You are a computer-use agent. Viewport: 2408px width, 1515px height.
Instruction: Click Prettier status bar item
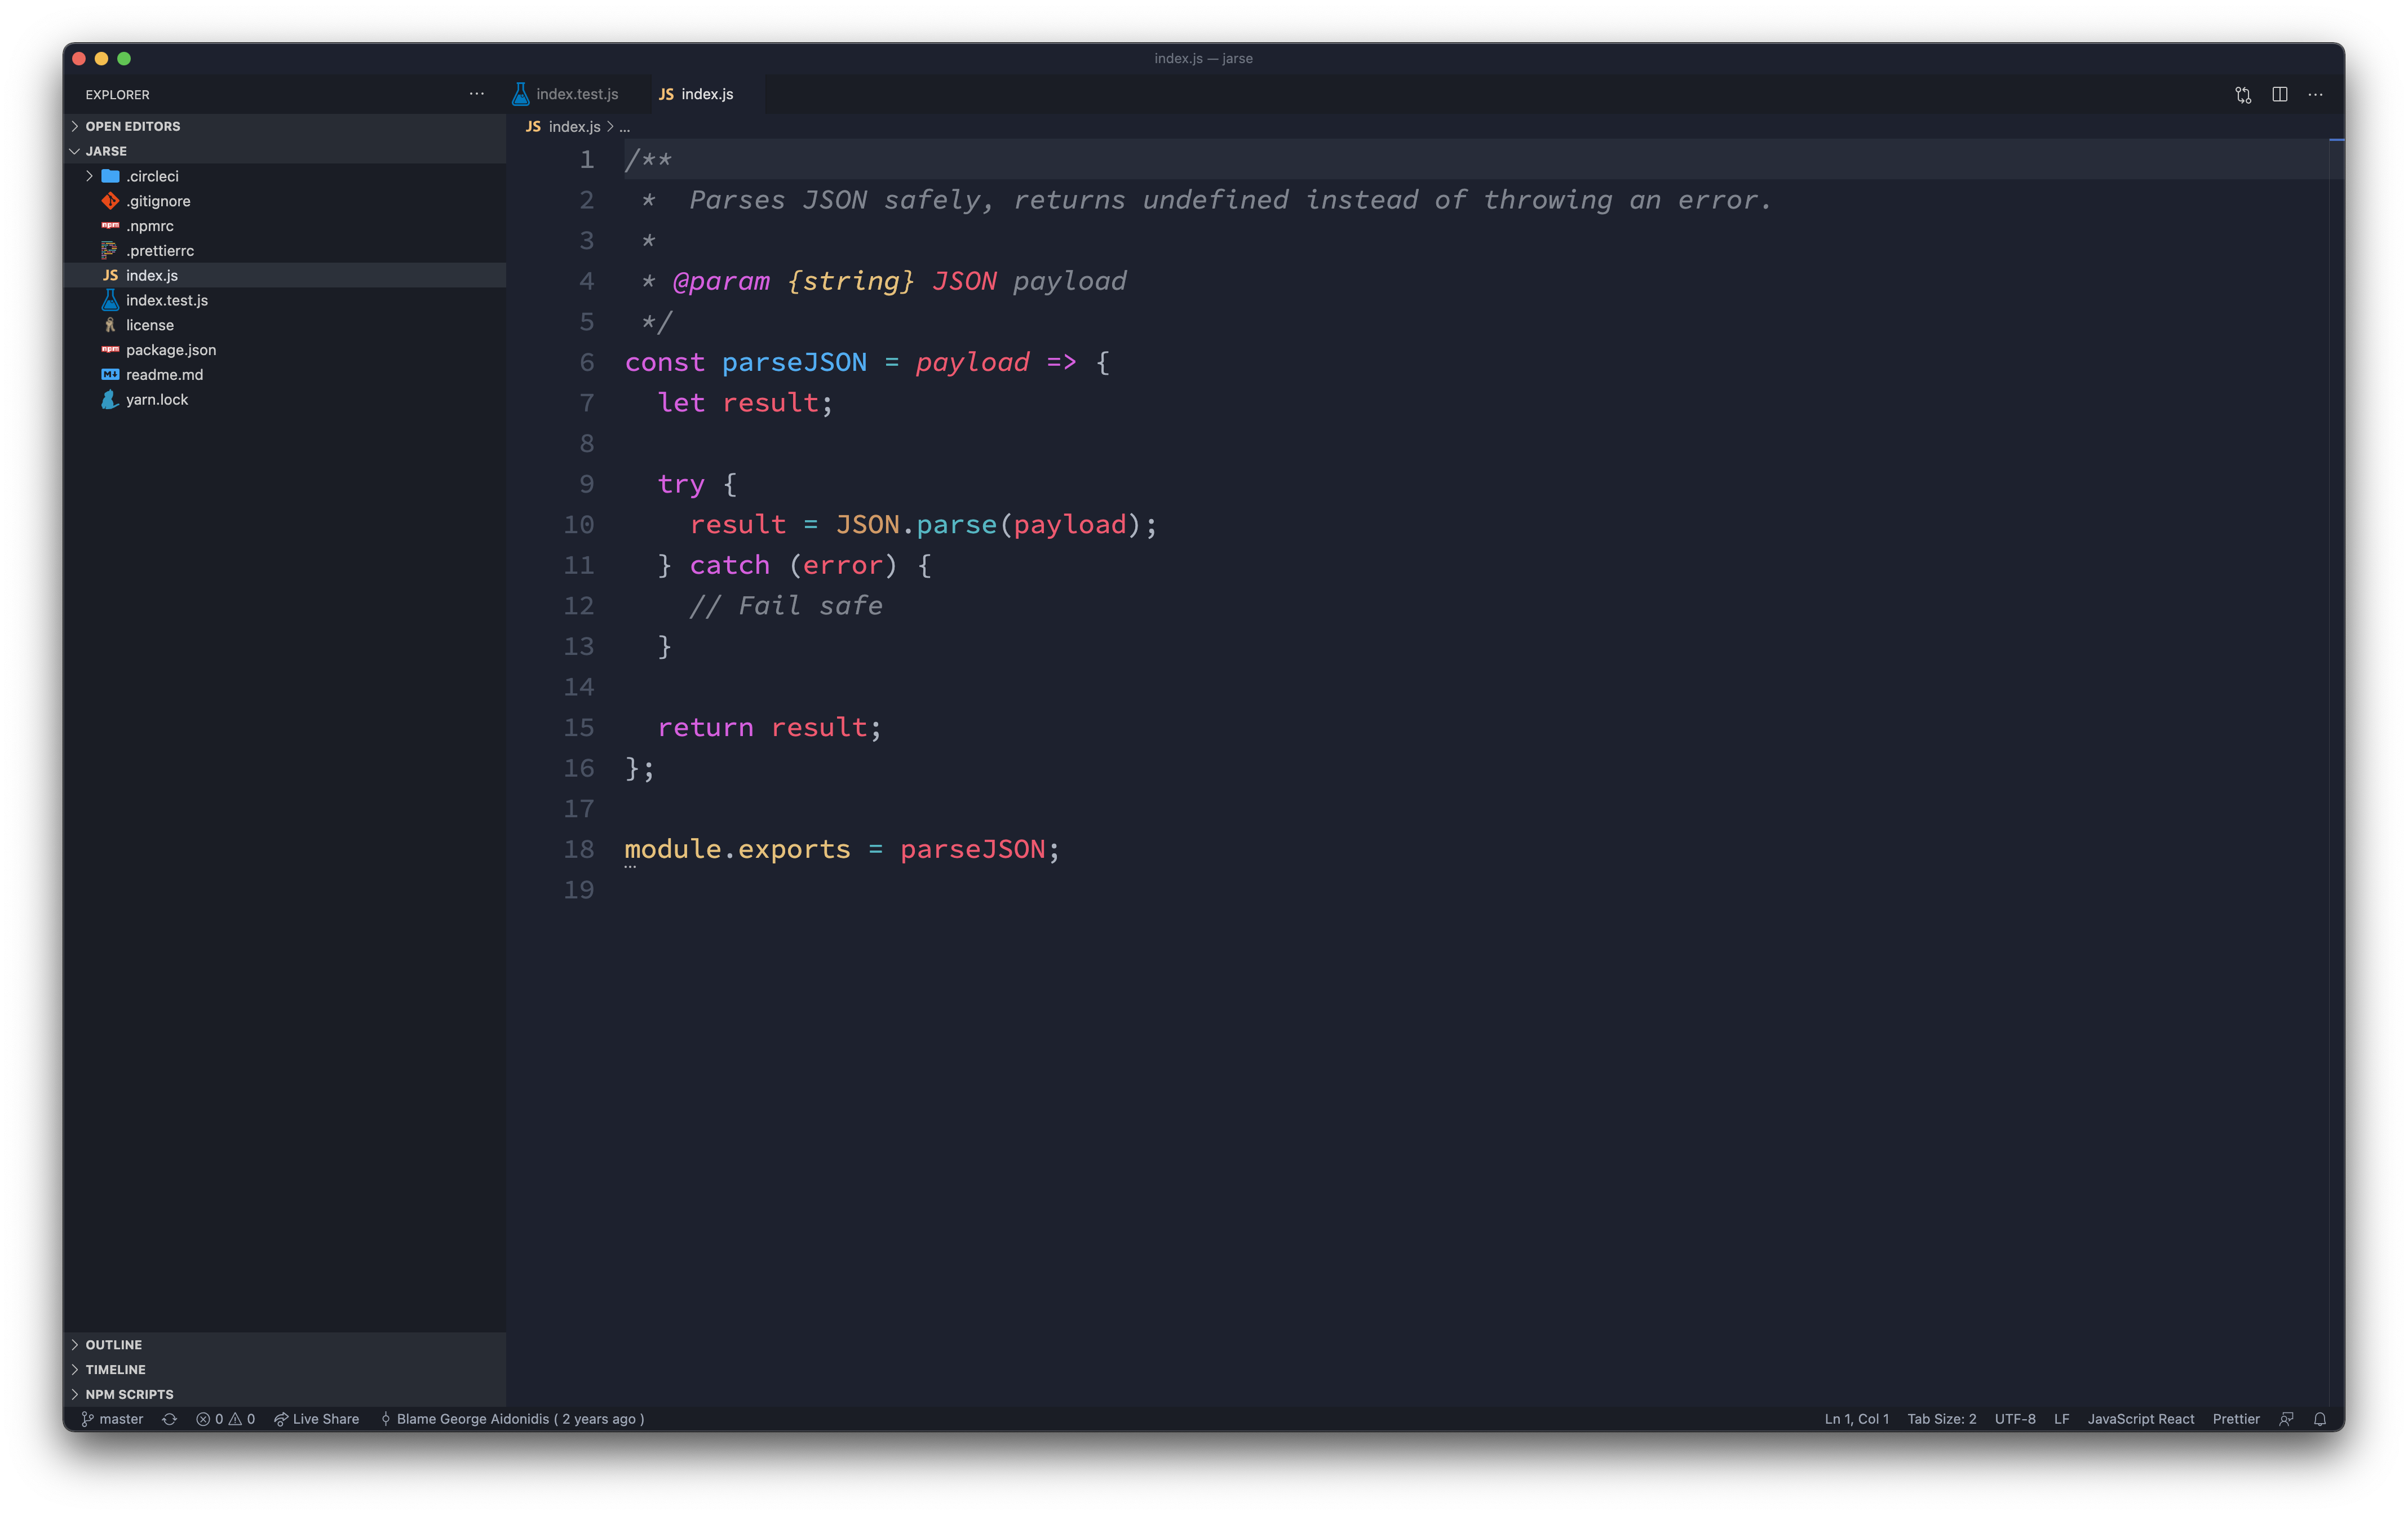(x=2235, y=1419)
